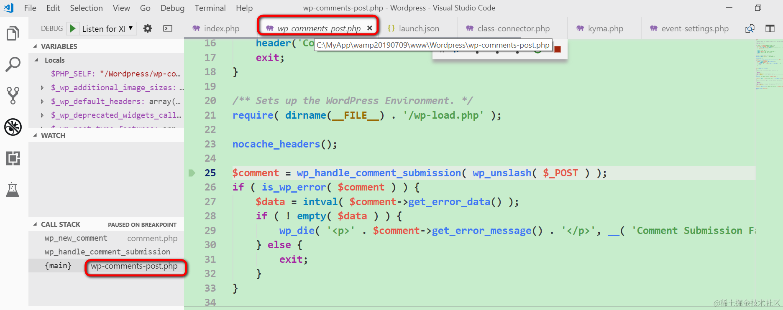
Task: Select the wp-comments-post.php editor tab
Action: tap(319, 28)
